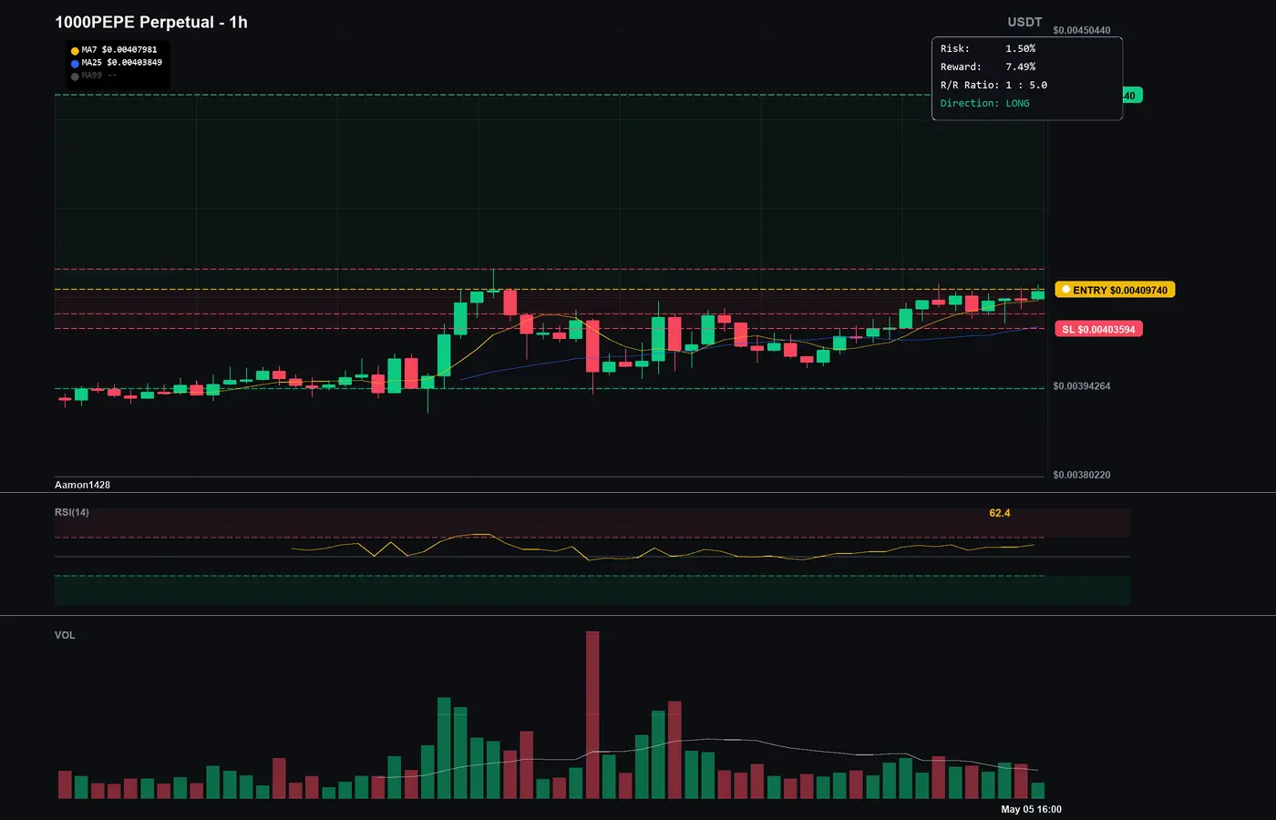Click the Aamon1428 author label
Screen dimensions: 1276x820
[82, 485]
